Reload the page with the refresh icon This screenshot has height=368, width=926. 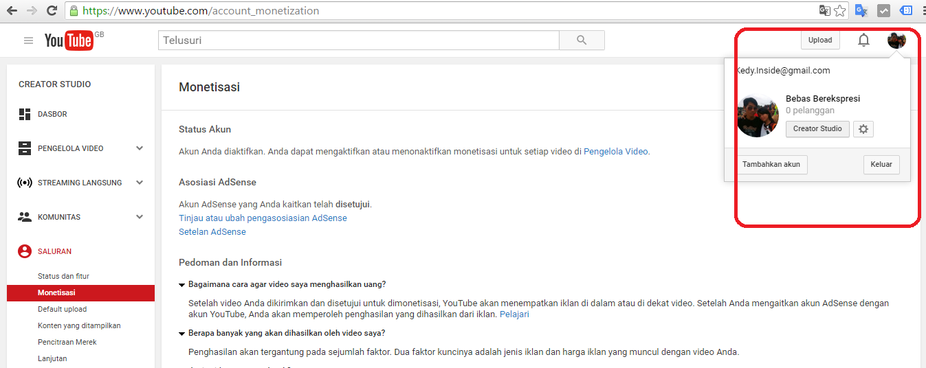(x=52, y=11)
